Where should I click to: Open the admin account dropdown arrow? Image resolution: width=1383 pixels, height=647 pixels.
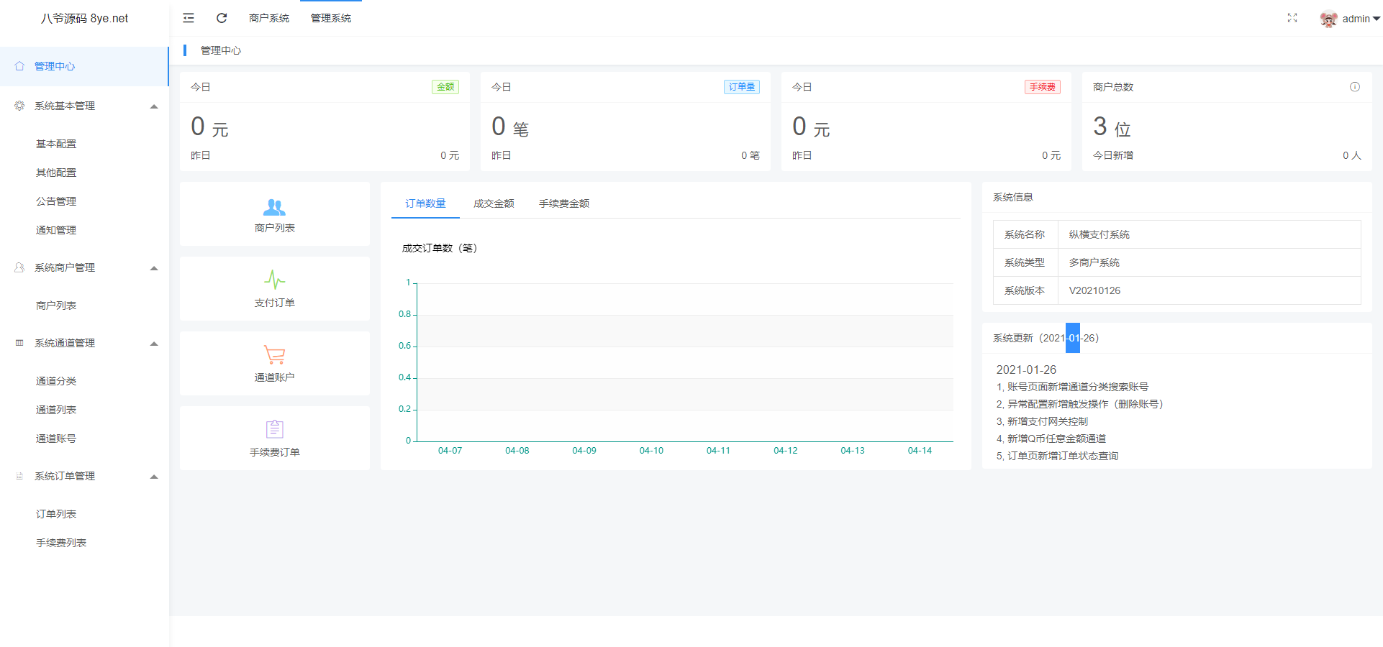click(x=1376, y=19)
